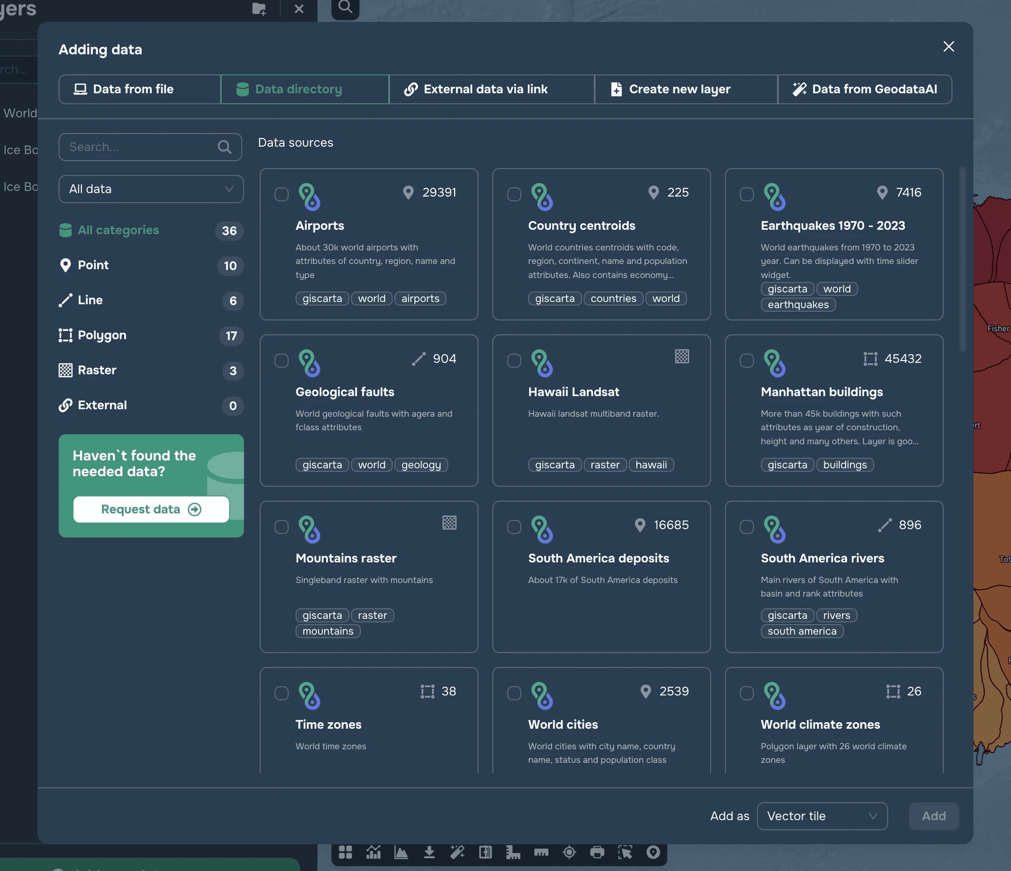
Task: Click the magic wand tool in bottom toolbar
Action: point(457,852)
